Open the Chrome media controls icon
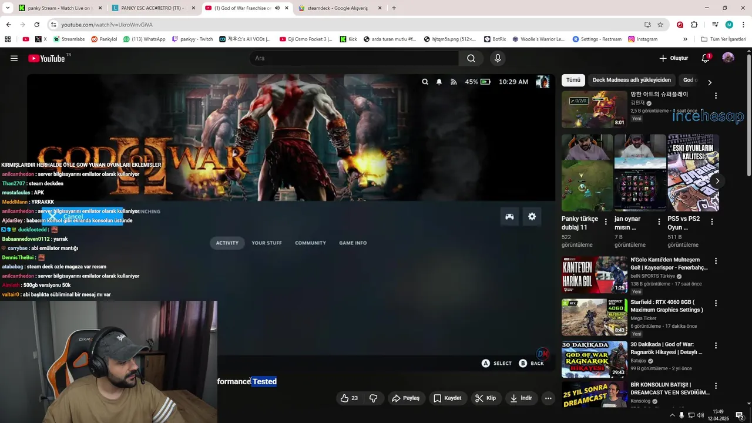Image resolution: width=752 pixels, height=423 pixels. click(x=715, y=25)
